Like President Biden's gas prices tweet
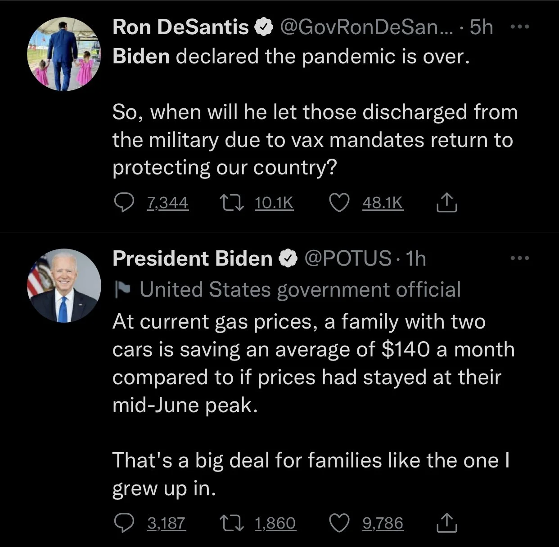 [x=339, y=523]
